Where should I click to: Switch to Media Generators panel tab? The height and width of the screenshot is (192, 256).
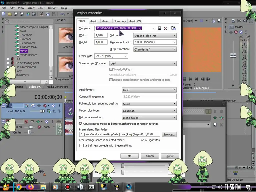point(57,87)
